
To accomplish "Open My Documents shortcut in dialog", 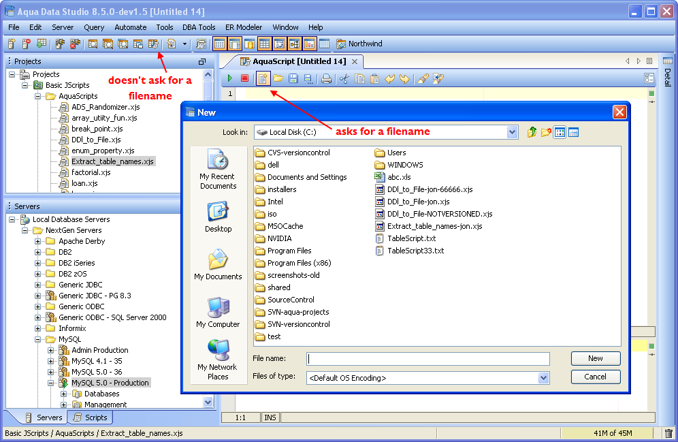I will (x=218, y=264).
